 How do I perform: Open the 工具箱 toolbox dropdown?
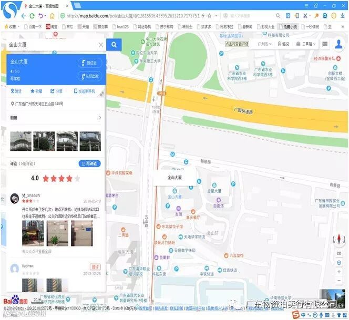tap(306, 44)
